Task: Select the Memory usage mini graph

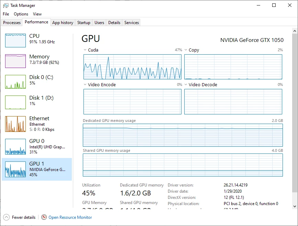Action: (x=15, y=61)
